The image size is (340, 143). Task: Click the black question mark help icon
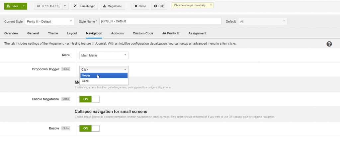[x=329, y=44]
